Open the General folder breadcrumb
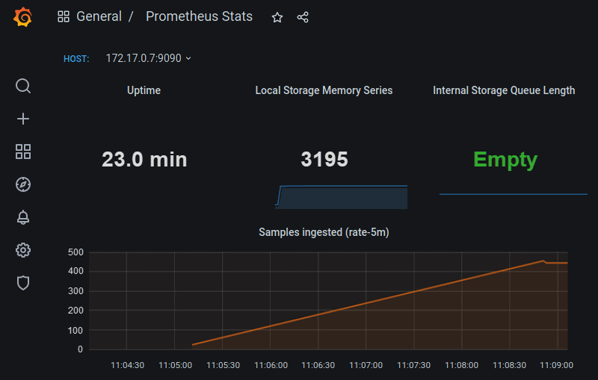Image resolution: width=598 pixels, height=380 pixels. point(99,16)
